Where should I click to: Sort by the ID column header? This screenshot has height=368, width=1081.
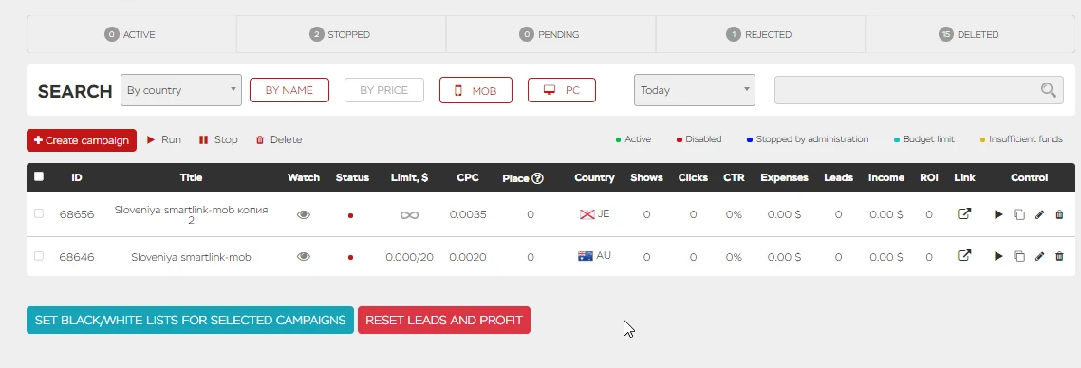[x=77, y=177]
